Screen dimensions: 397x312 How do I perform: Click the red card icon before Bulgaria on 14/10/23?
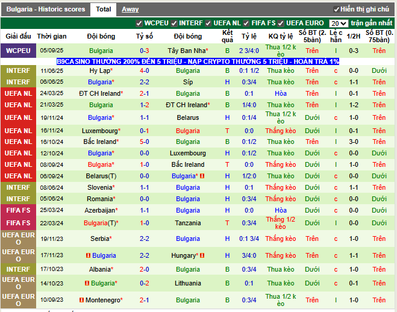pos(87,283)
